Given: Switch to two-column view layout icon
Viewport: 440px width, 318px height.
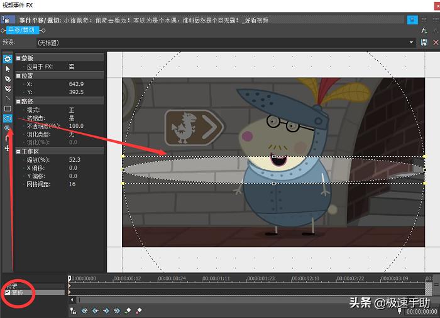Looking at the screenshot, I should click(x=424, y=20).
